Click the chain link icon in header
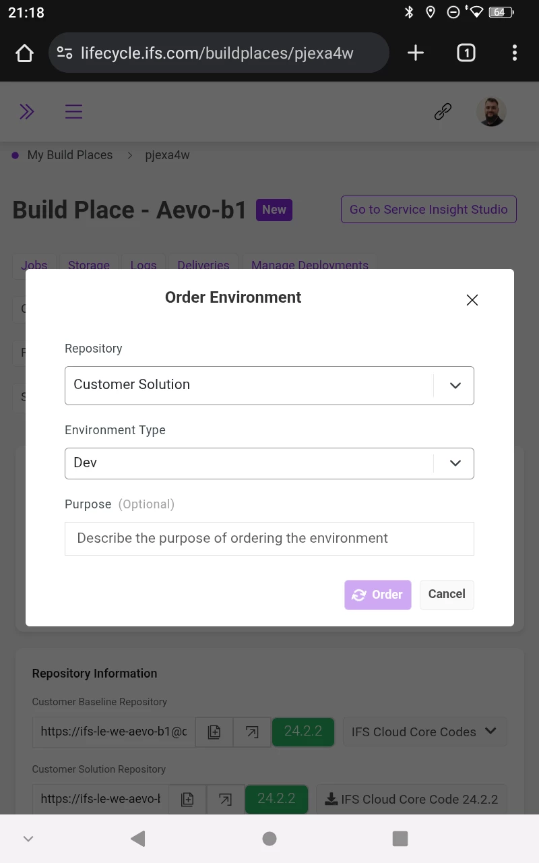The height and width of the screenshot is (863, 539). (x=443, y=111)
